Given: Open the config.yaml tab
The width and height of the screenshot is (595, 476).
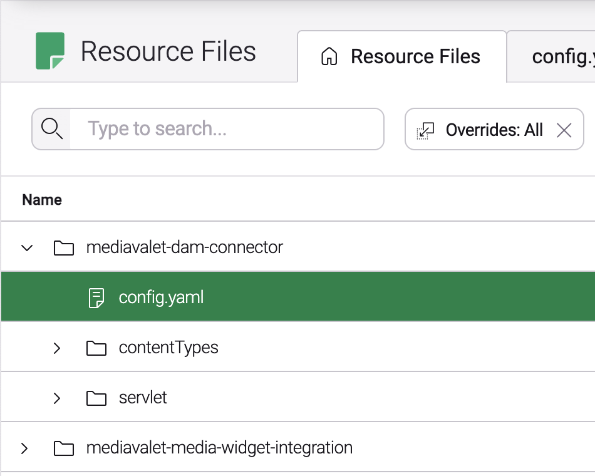Looking at the screenshot, I should coord(551,56).
